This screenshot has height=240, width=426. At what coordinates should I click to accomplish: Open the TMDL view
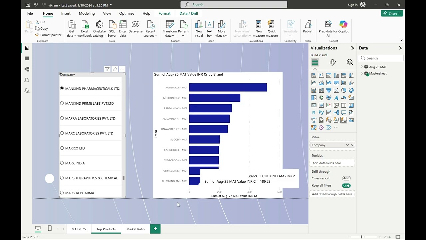click(x=27, y=91)
